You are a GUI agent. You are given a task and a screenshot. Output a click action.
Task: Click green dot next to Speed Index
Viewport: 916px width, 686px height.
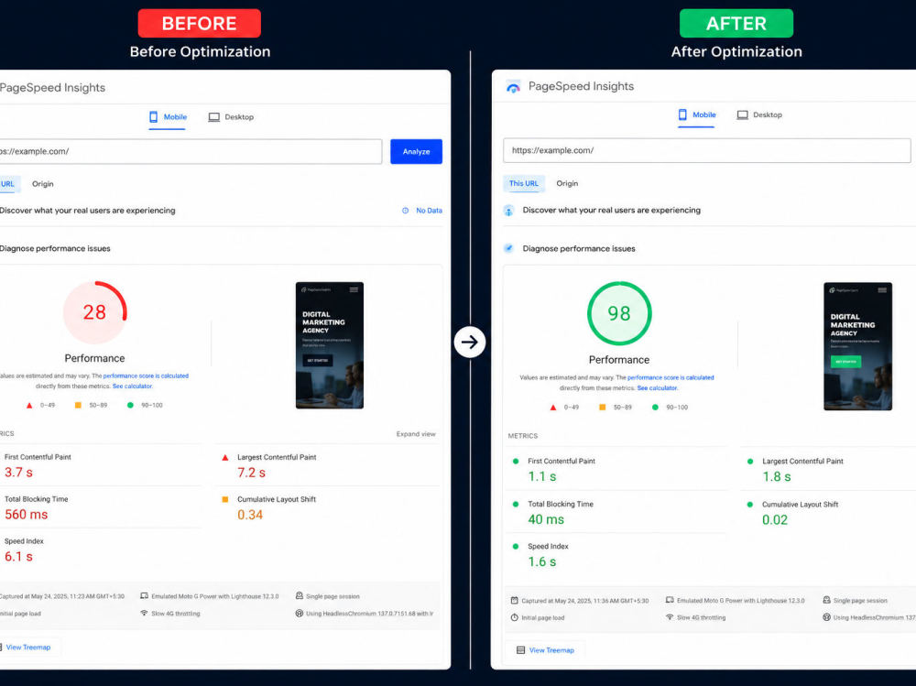point(515,547)
